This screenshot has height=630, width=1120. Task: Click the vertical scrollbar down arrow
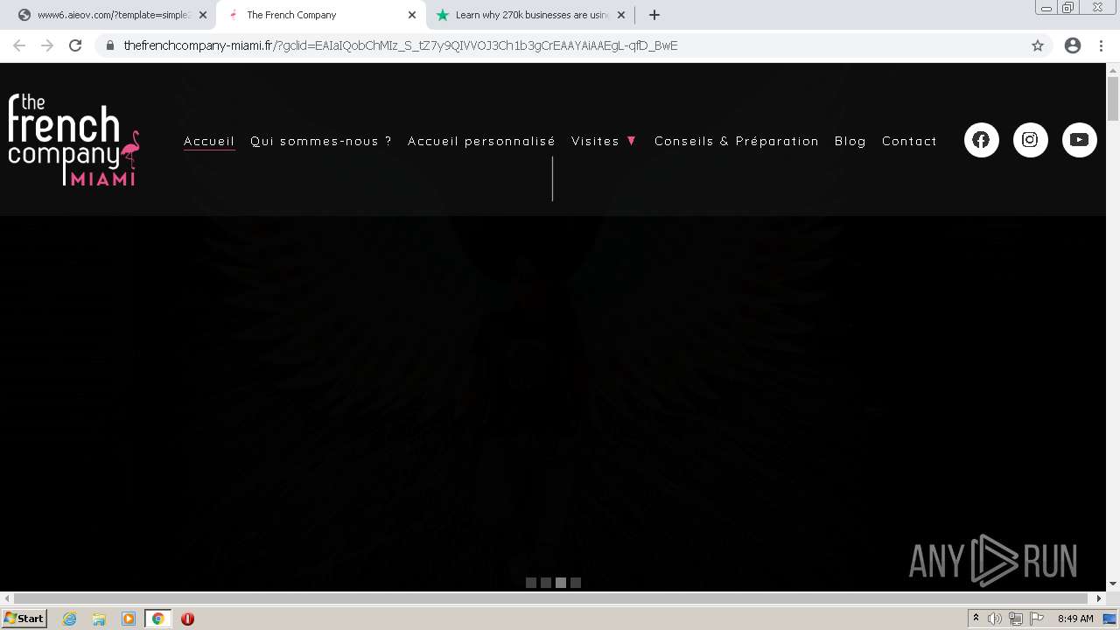pos(1113,584)
